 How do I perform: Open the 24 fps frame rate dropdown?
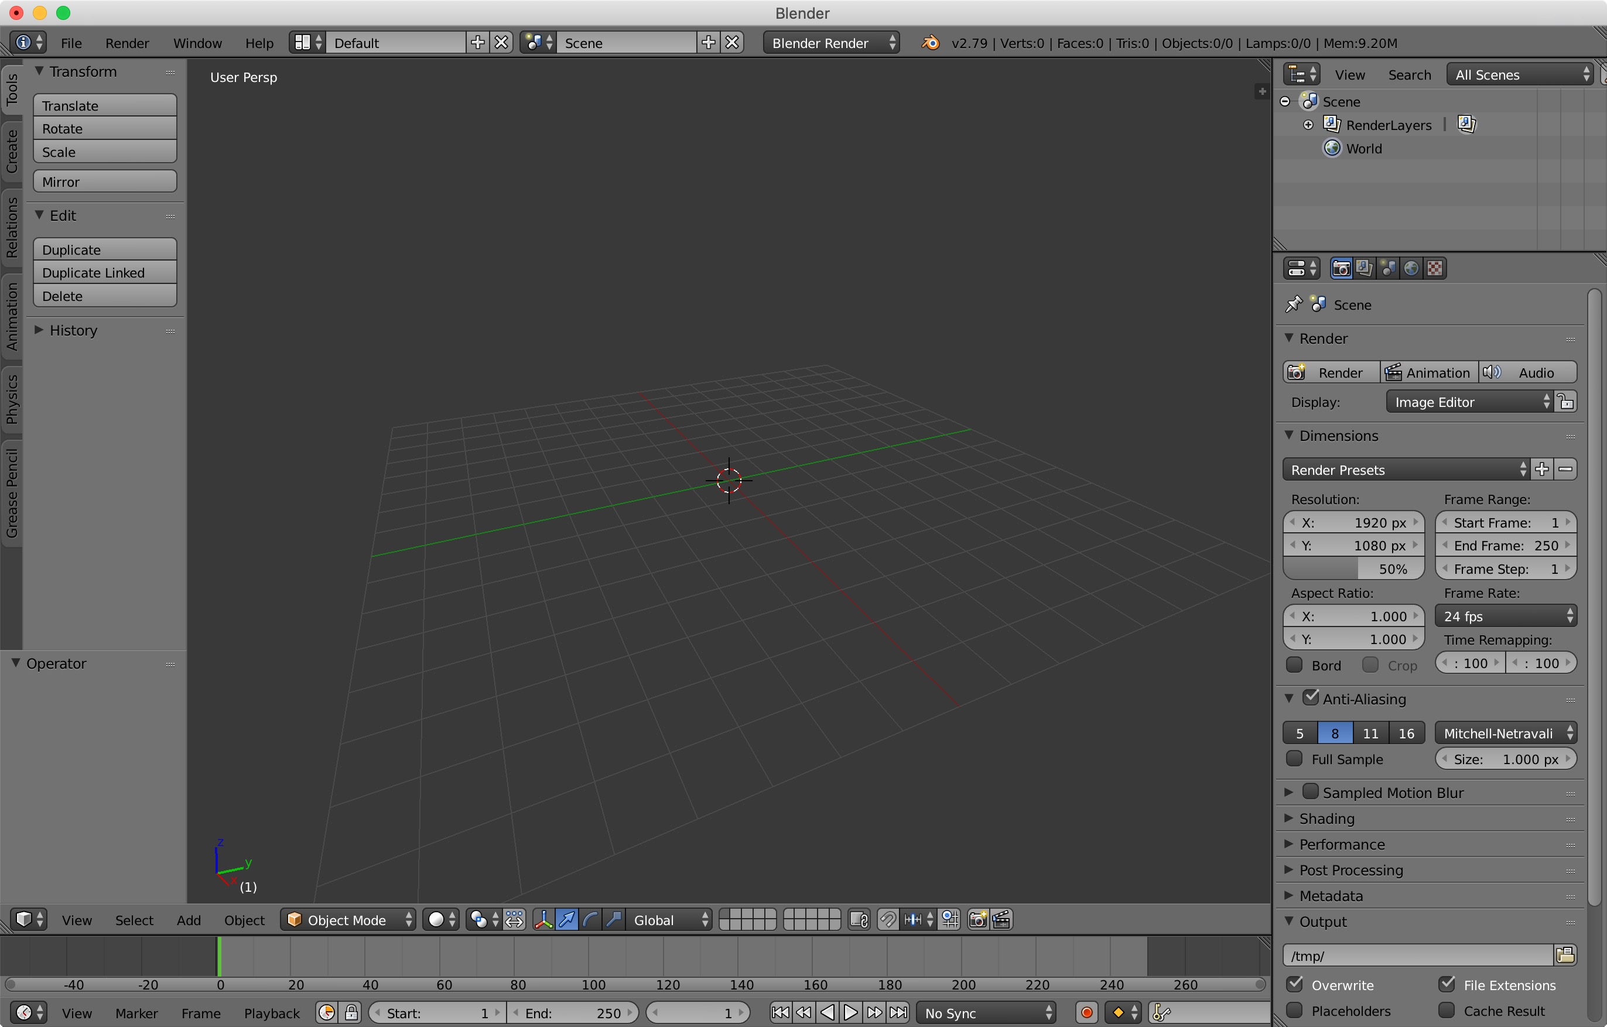[x=1505, y=616]
